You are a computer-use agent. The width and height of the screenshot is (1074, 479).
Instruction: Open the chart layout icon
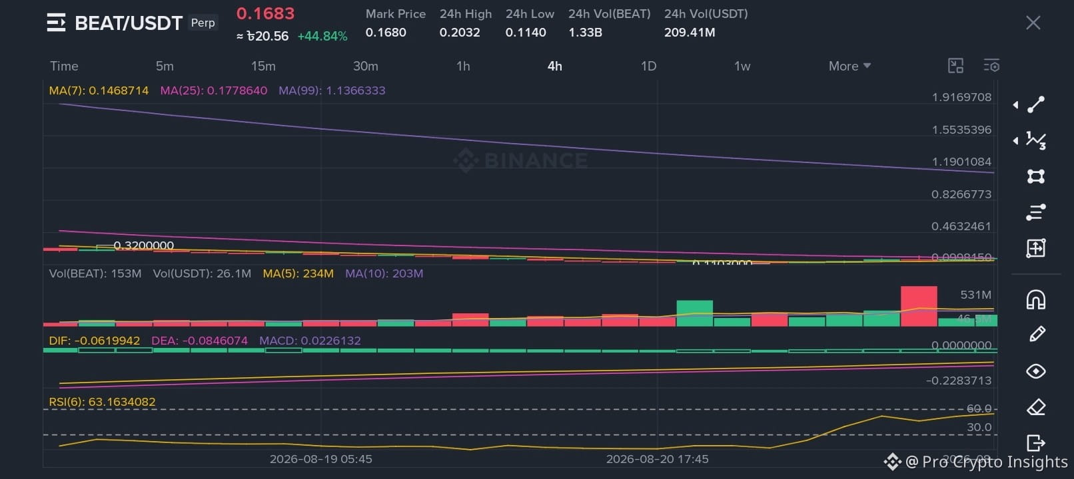tap(955, 65)
